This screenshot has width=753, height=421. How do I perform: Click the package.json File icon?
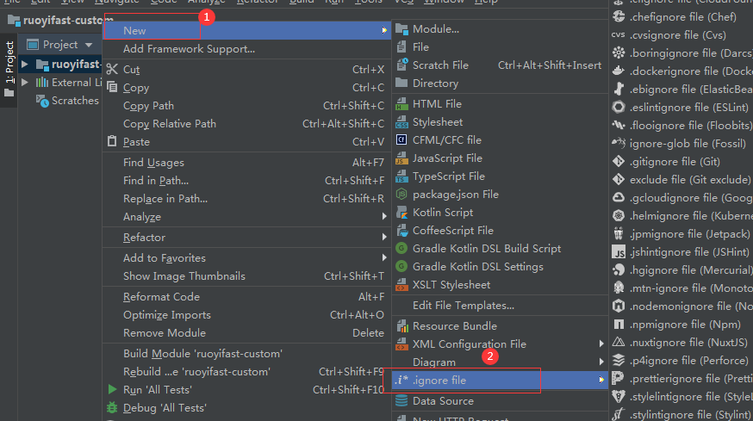[401, 194]
